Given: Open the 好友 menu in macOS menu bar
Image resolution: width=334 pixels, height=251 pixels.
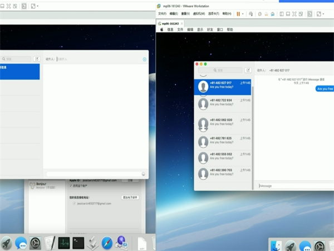Looking at the screenshot, I should click(x=210, y=30).
